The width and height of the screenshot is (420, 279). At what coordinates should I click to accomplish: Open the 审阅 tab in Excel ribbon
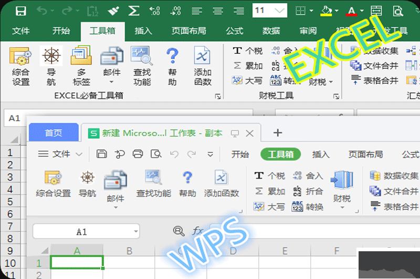[x=308, y=31]
